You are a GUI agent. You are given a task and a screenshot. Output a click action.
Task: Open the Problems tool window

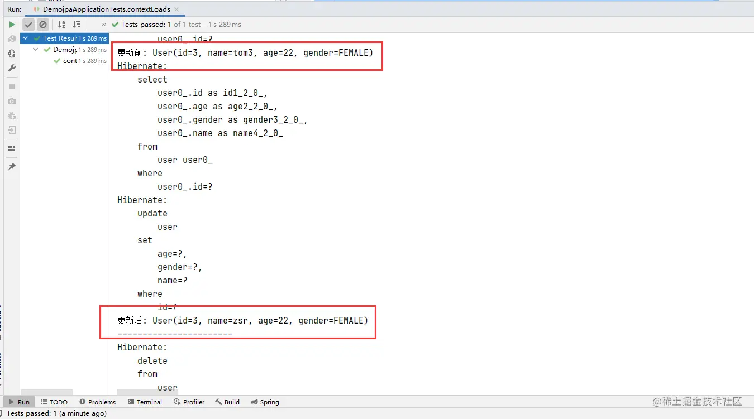pos(98,402)
